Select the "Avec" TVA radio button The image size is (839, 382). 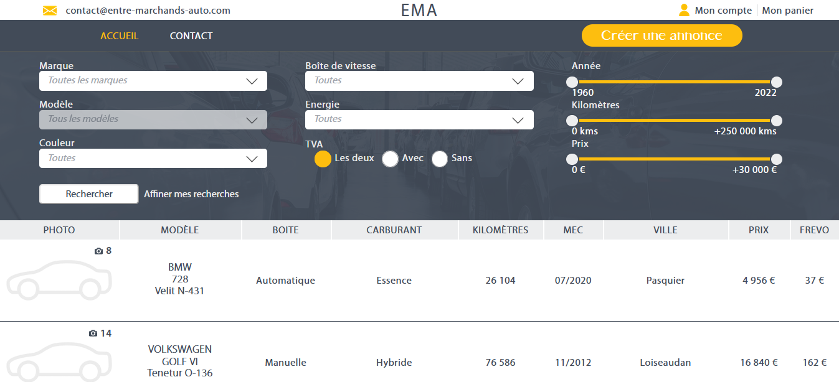coord(390,159)
